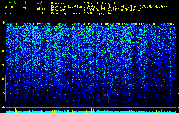Select antenna text A504HB(yagi 4el)
Screen dimensions: 179x113
pyautogui.click(x=100, y=13)
